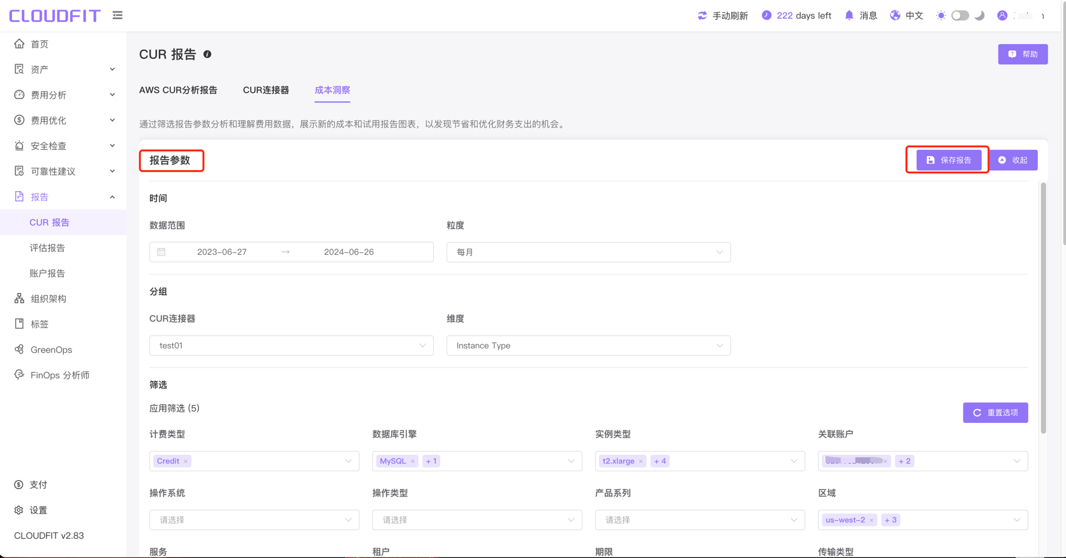
Task: Click the CLOUDFIT logo
Action: 55,15
